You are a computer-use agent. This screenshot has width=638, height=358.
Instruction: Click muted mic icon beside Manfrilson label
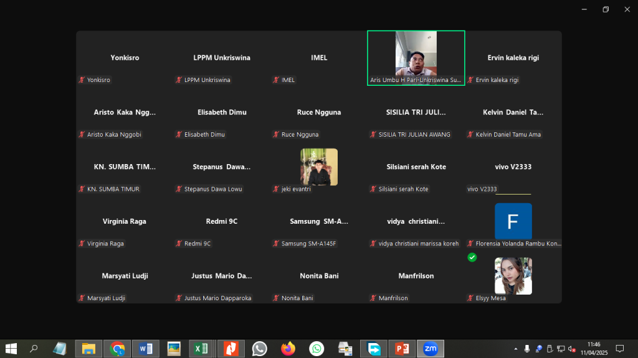click(x=373, y=298)
